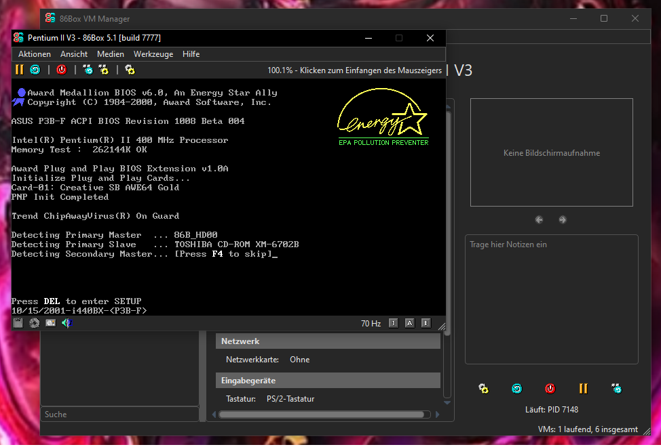Send Ctrl+Alt+Del using the toolbar icon
Viewport: 661px width, 447px height.
coord(88,70)
